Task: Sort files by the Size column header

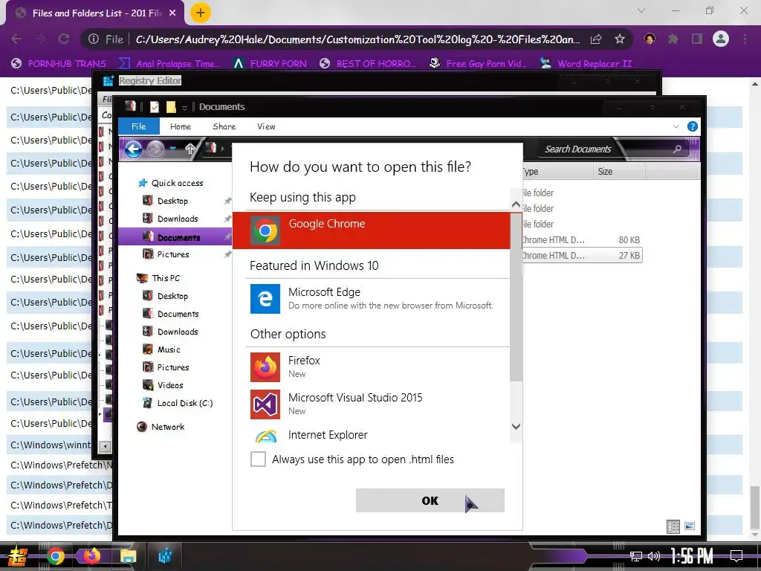Action: pos(619,172)
